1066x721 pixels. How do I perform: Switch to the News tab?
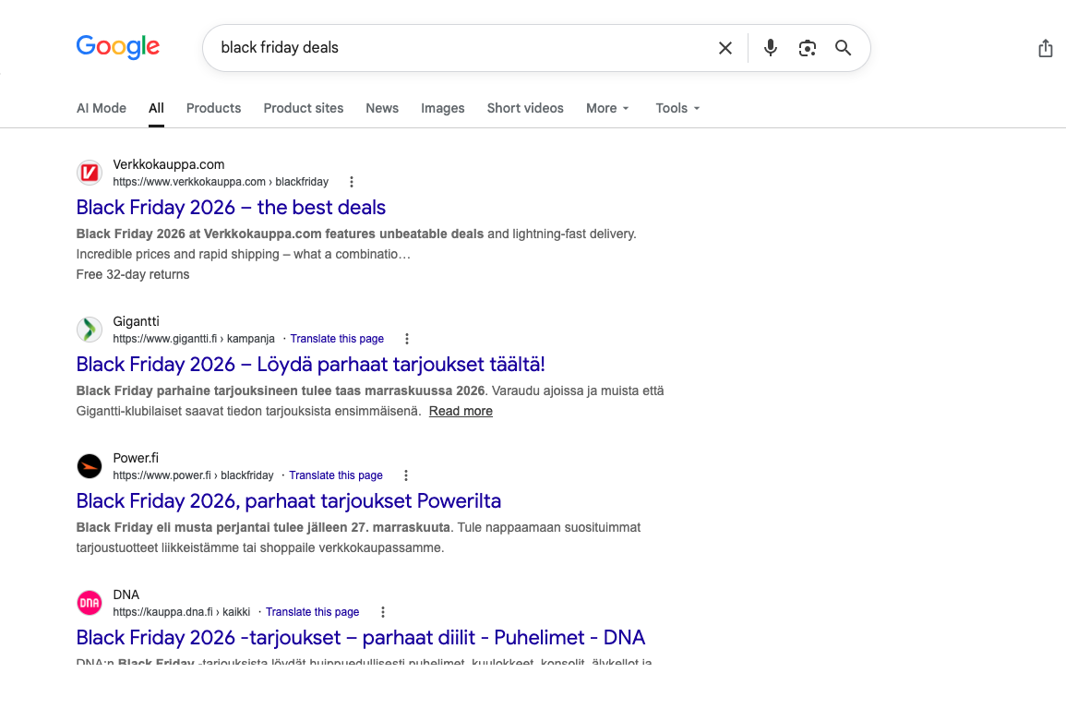point(382,108)
